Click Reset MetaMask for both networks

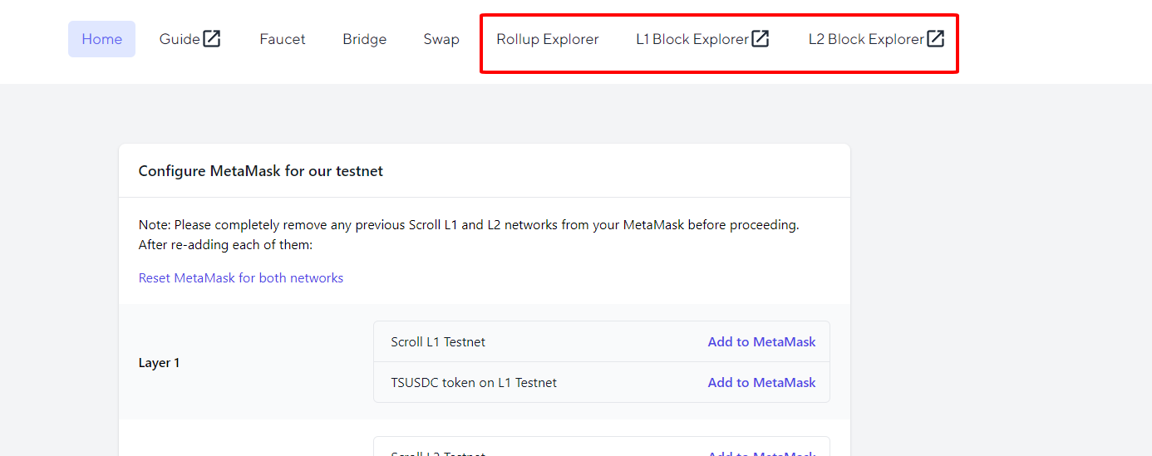(x=241, y=278)
